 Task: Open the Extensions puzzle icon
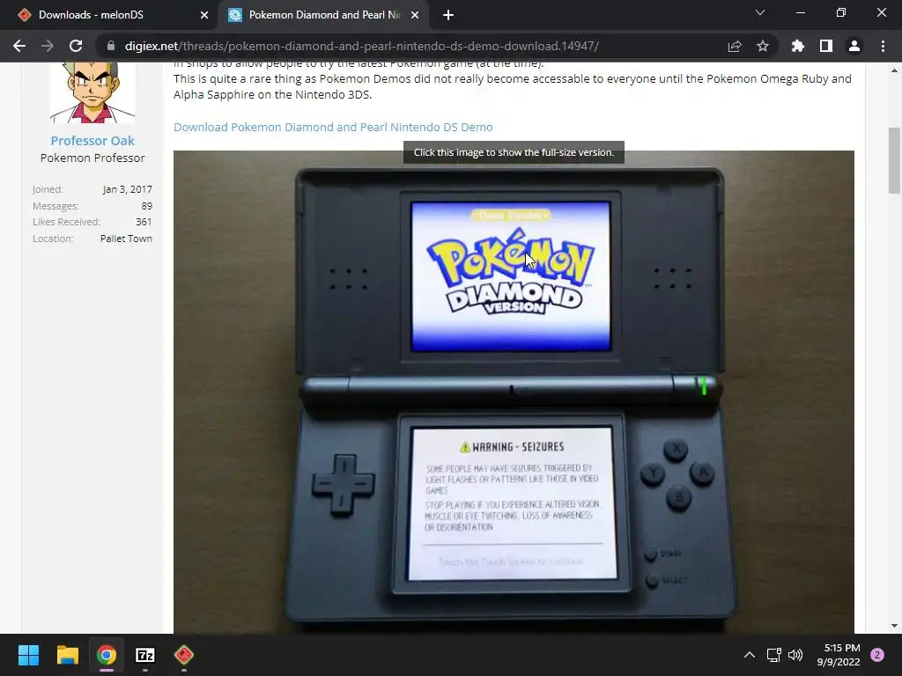tap(798, 46)
